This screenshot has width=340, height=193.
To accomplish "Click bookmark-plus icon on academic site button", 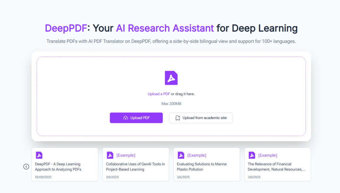I will click(x=178, y=118).
